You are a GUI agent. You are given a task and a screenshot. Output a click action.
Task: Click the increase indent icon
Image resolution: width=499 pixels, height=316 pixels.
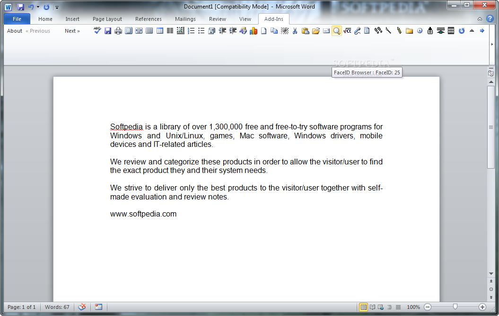[233, 31]
